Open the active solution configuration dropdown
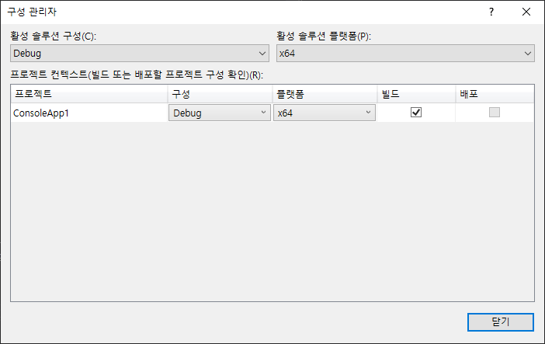The image size is (545, 344). click(x=140, y=54)
